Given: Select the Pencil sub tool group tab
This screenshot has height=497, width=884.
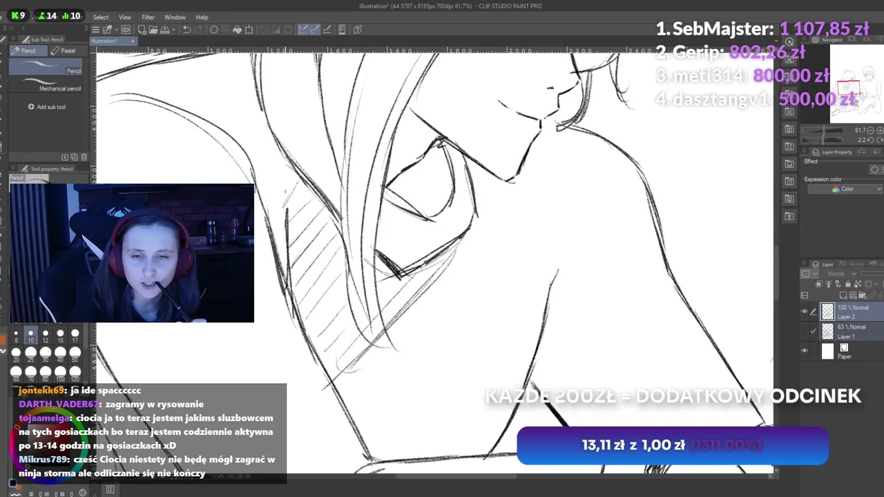Looking at the screenshot, I should 28,50.
